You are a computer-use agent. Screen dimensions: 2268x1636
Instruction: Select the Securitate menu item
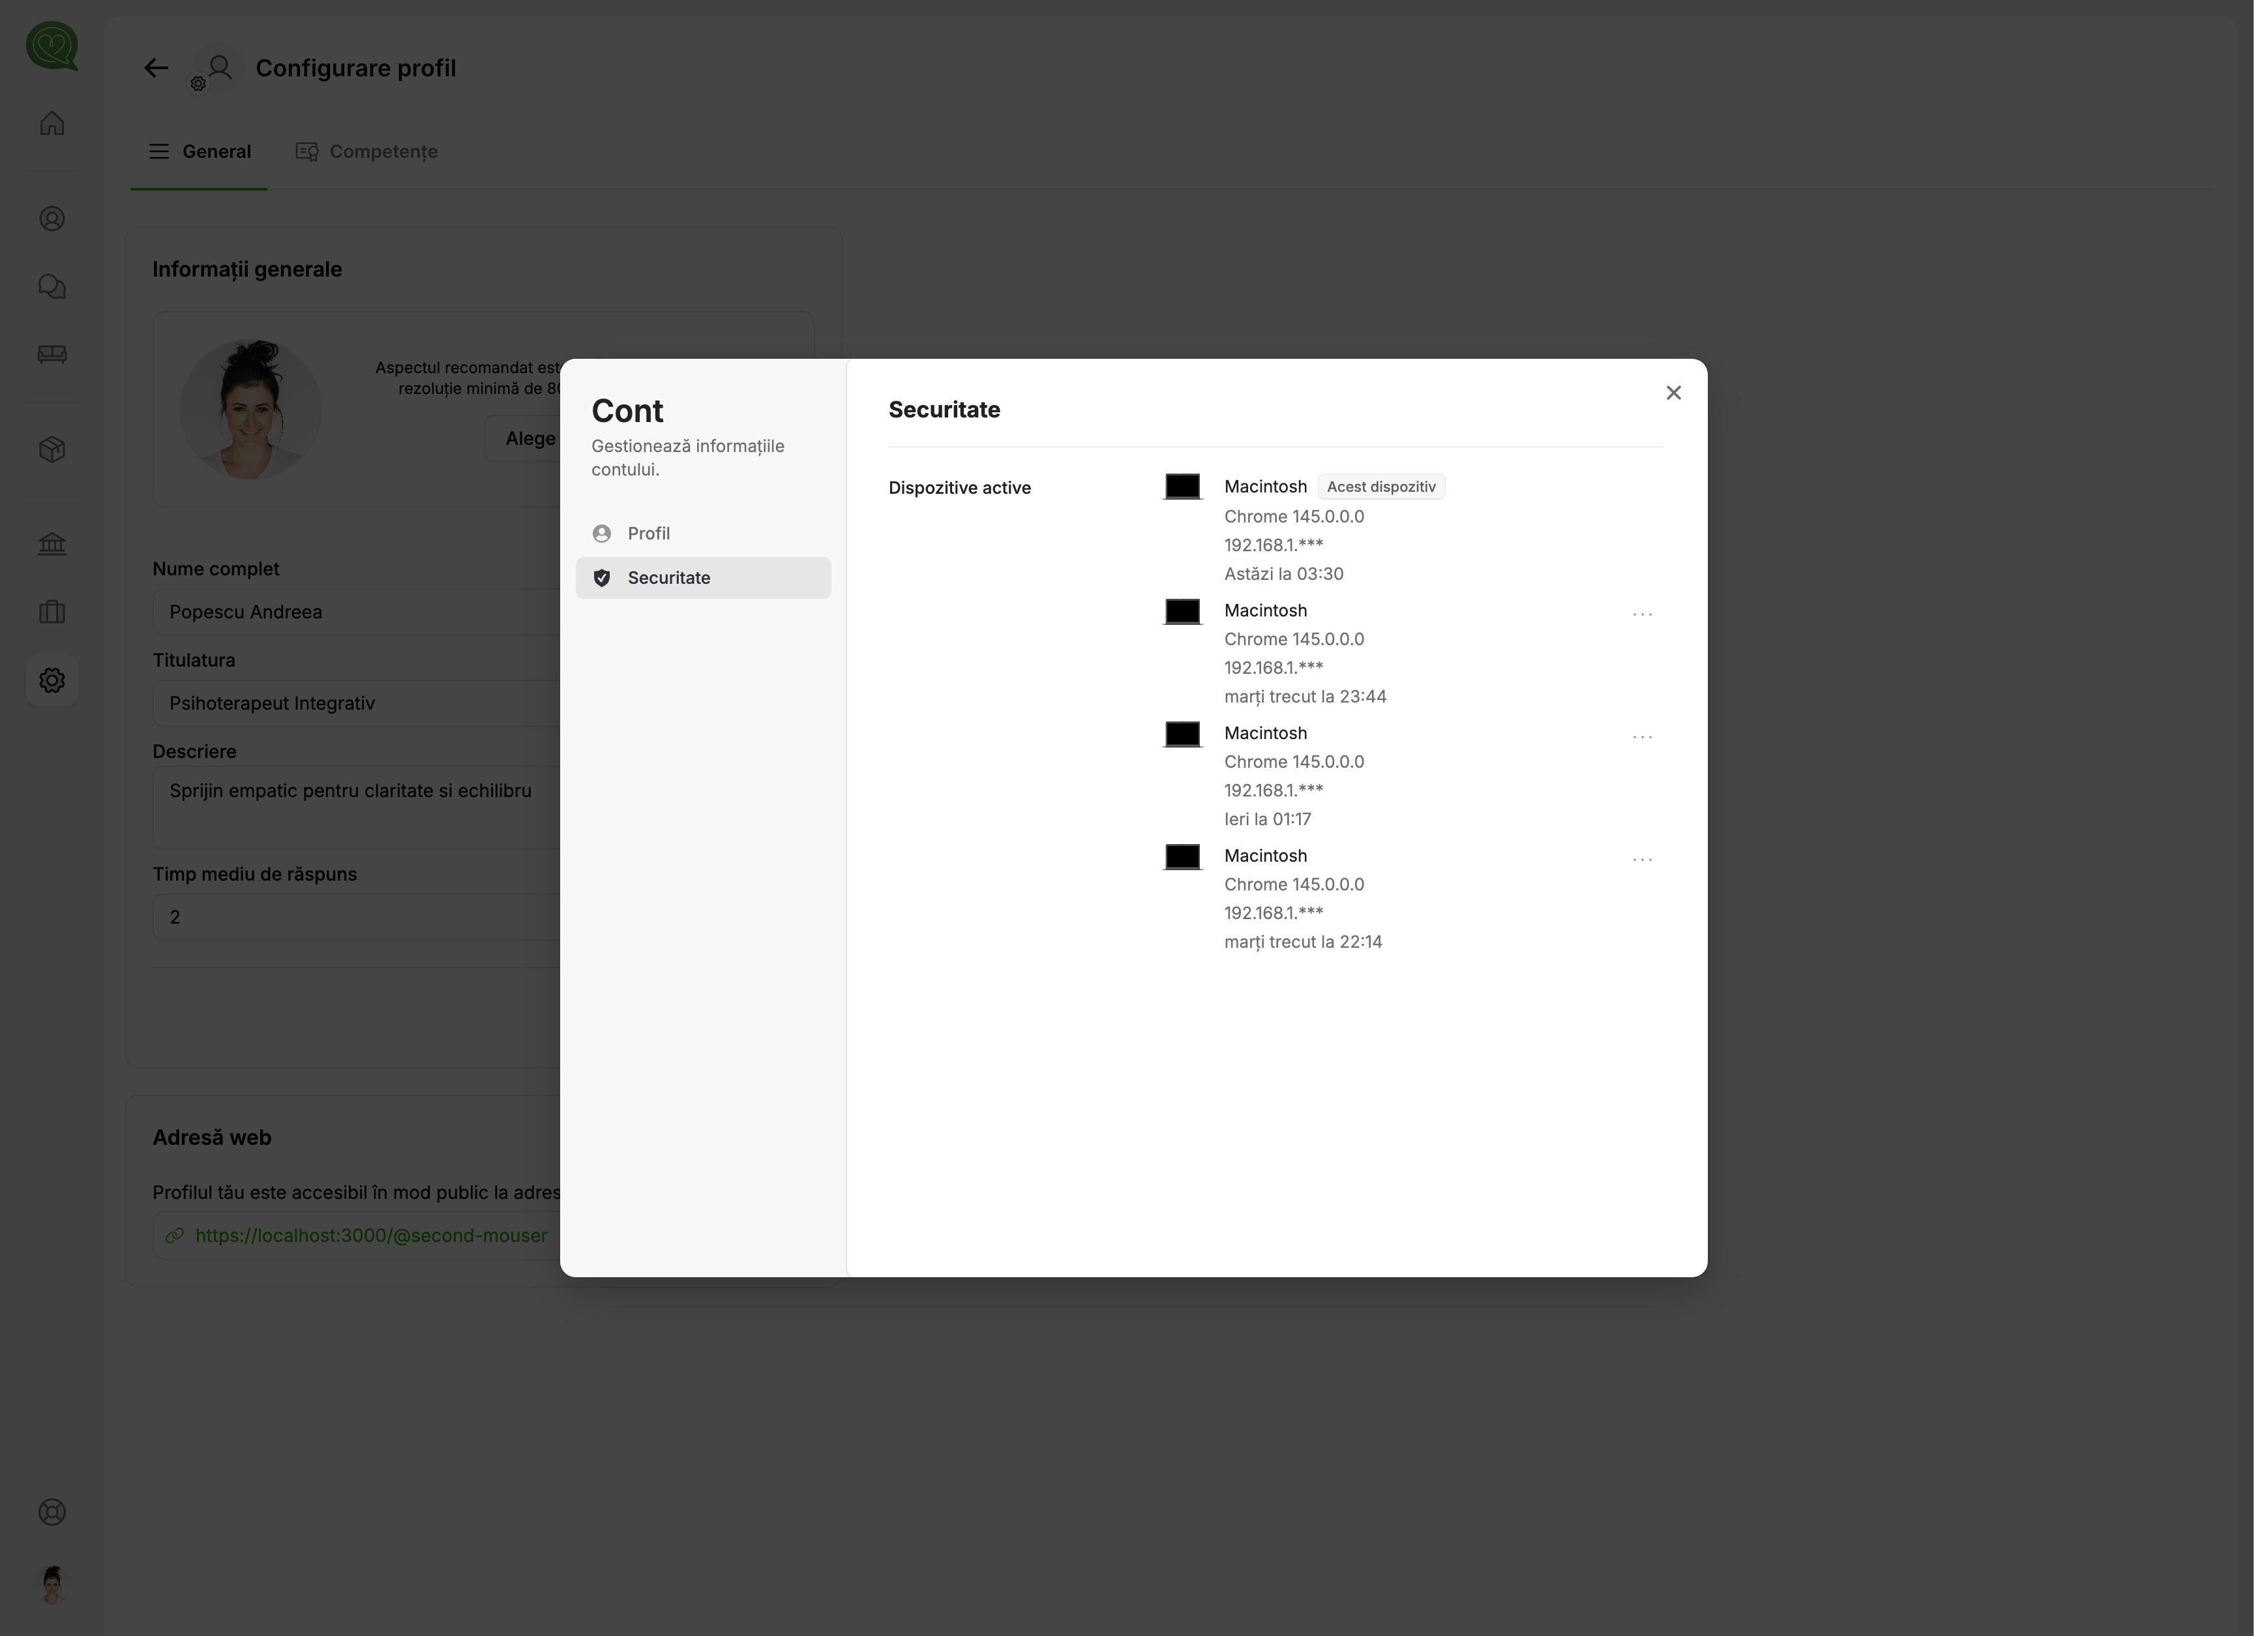669,577
